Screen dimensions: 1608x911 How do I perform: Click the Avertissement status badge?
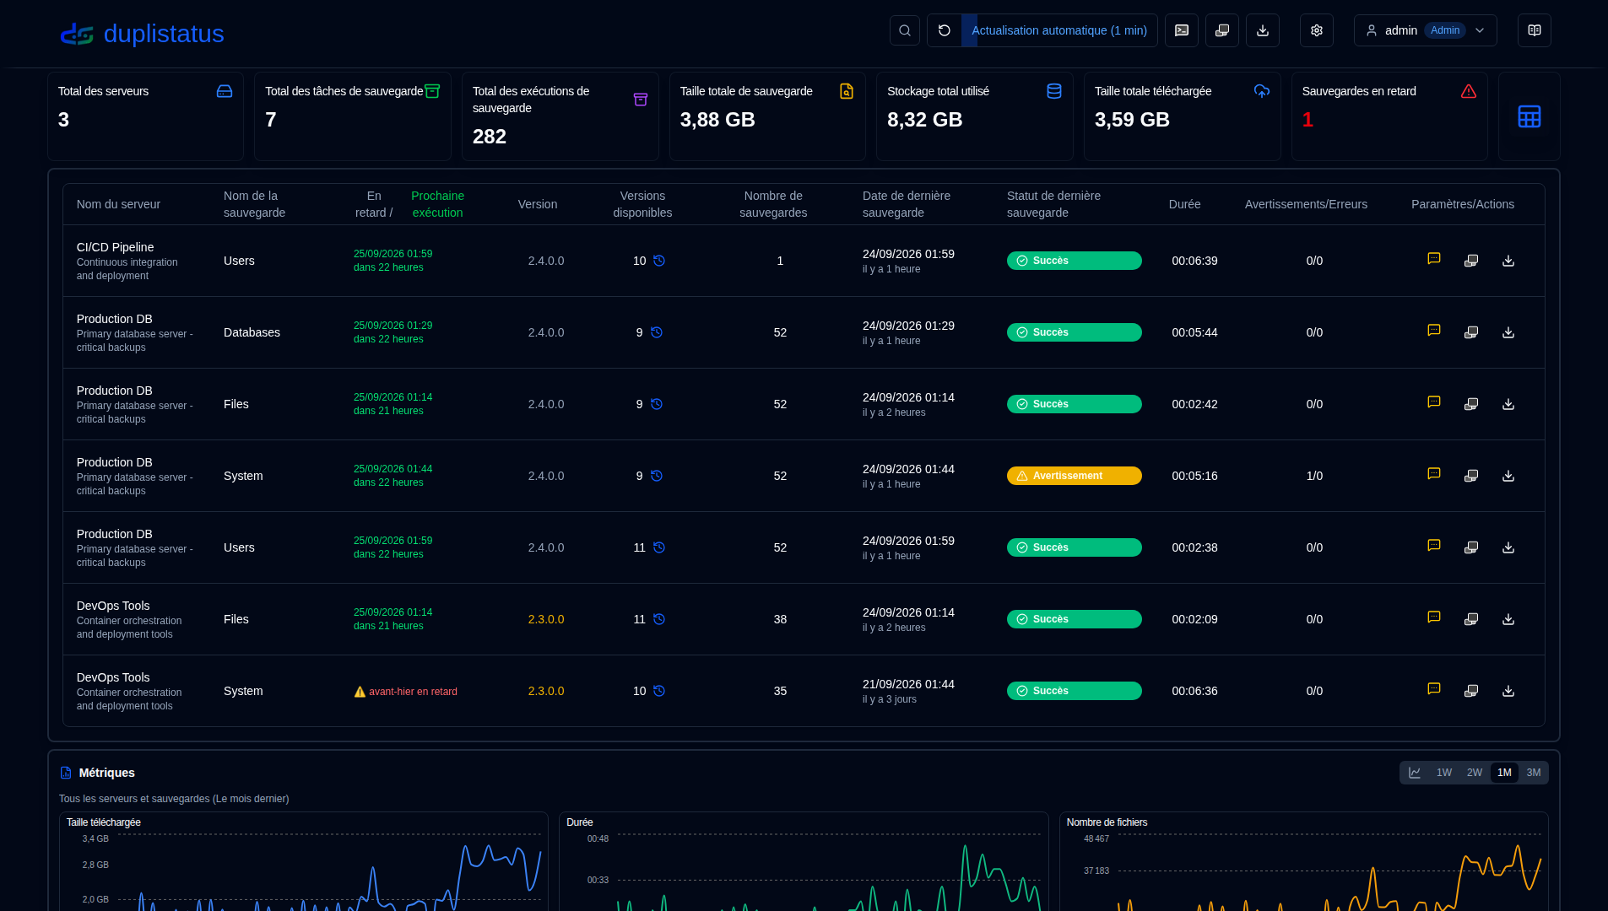coord(1074,476)
